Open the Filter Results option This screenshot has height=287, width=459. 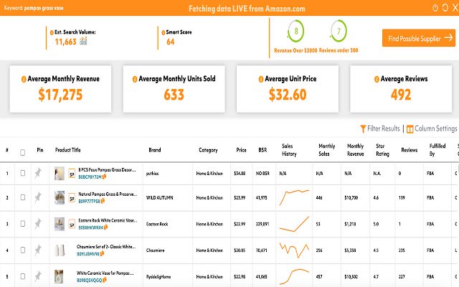[380, 128]
